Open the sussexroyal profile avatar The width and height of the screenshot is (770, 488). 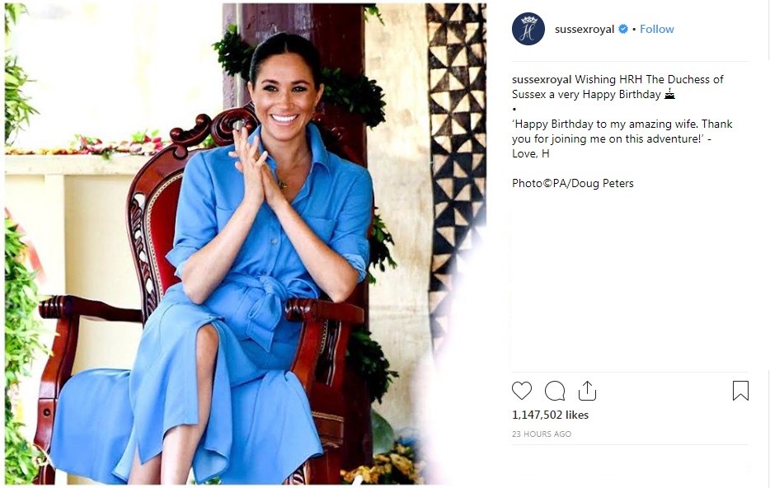[528, 29]
